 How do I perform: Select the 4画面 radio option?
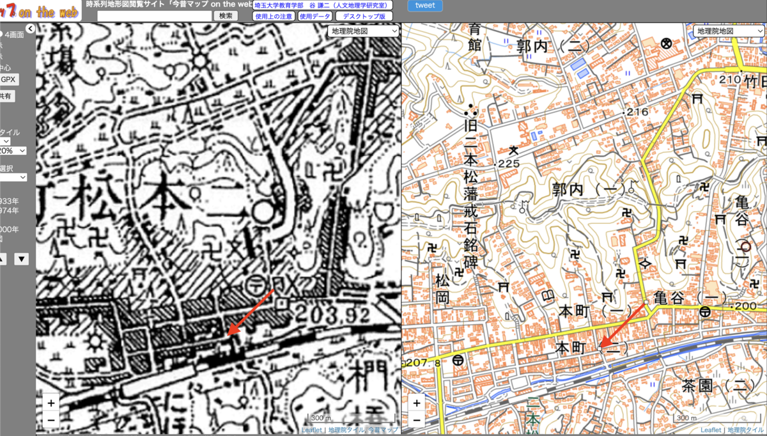point(1,35)
